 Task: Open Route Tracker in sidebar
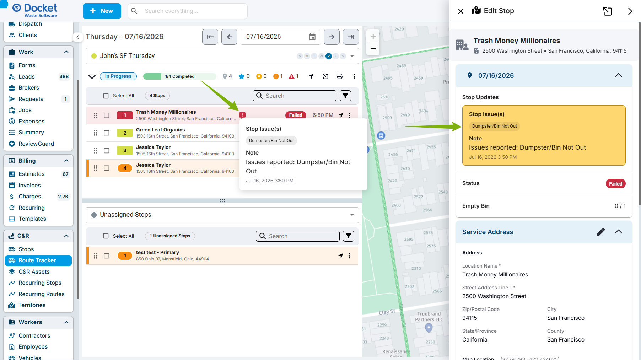(x=38, y=260)
